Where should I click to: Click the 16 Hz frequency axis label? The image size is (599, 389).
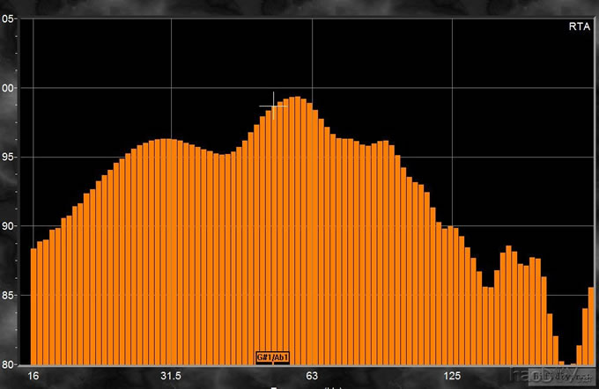coord(33,377)
